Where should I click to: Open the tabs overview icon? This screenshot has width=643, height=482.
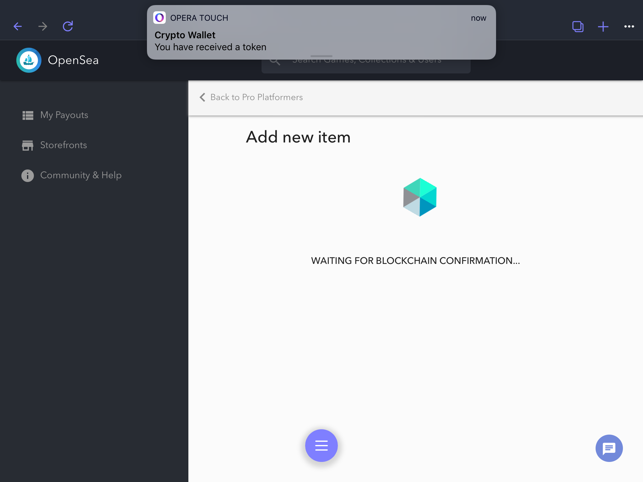point(578,26)
